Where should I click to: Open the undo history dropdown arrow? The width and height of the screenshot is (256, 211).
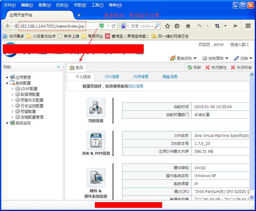click(x=207, y=26)
